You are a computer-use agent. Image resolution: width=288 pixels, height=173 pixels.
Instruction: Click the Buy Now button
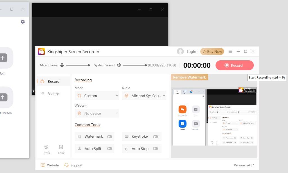tap(212, 52)
